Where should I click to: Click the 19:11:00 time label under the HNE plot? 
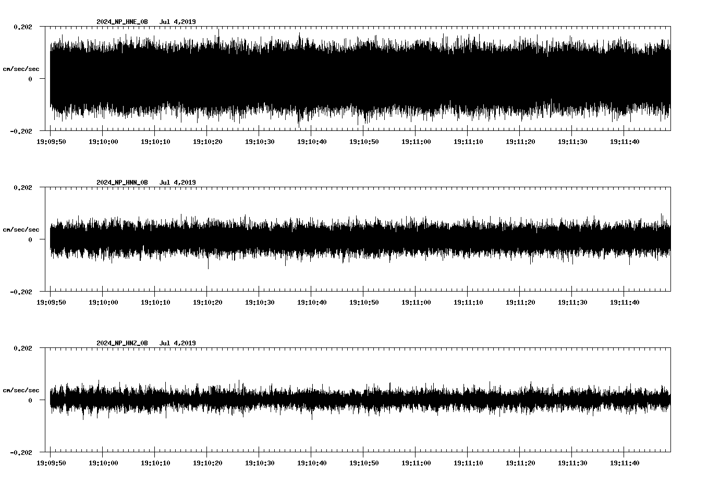[416, 141]
